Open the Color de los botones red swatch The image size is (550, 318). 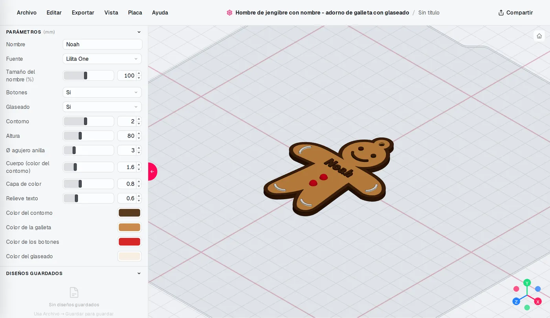(129, 242)
